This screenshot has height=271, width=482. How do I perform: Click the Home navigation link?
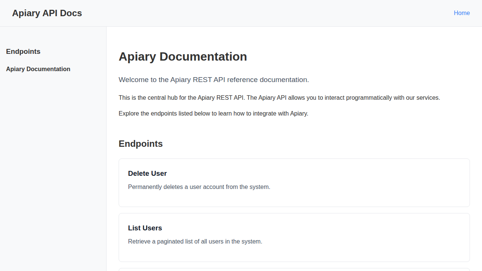pyautogui.click(x=462, y=13)
